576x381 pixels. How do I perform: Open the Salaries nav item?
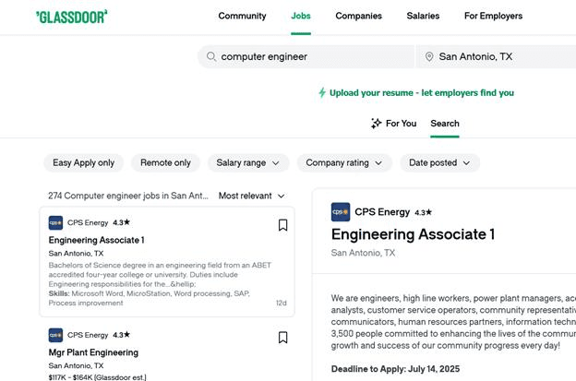423,16
